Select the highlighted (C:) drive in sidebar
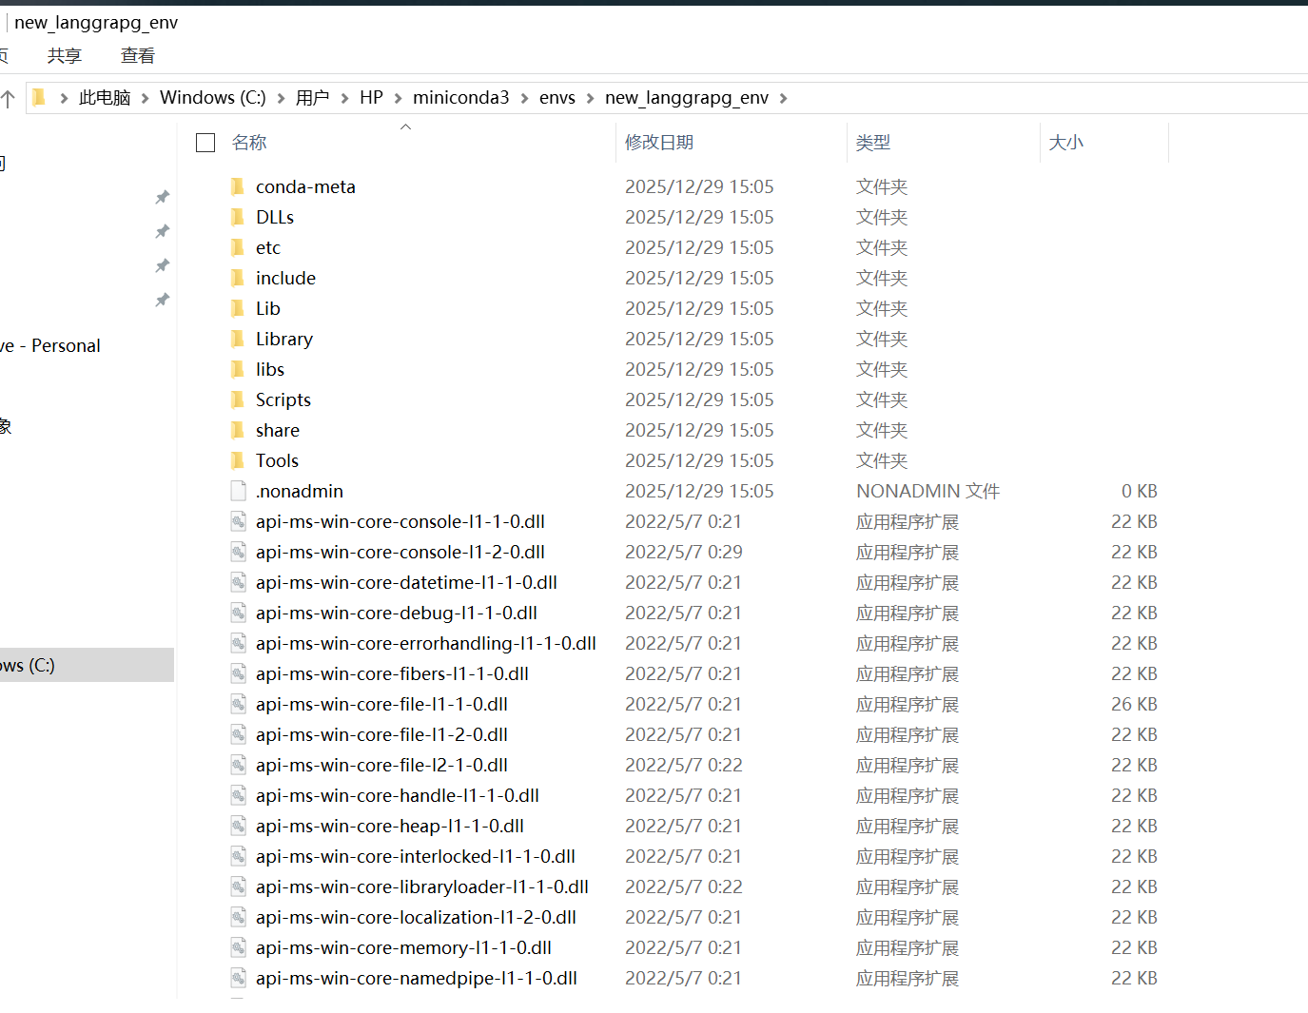This screenshot has height=1013, width=1308. pyautogui.click(x=87, y=665)
